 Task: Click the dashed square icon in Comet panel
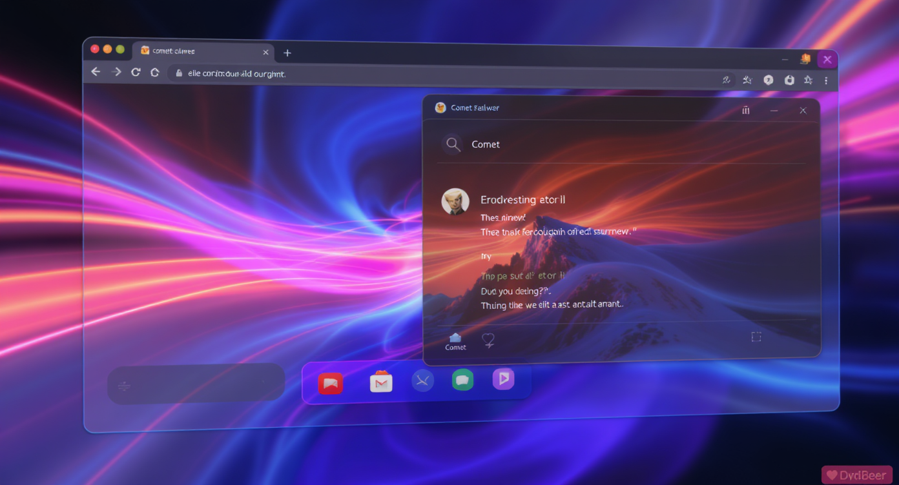coord(756,337)
